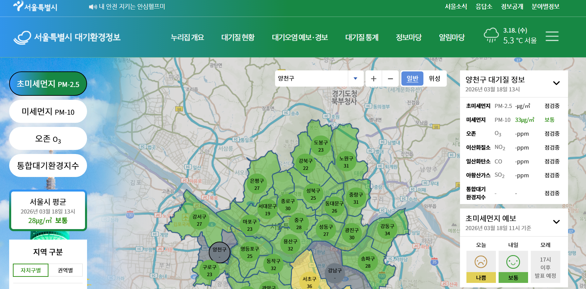Open 누리집 개요 menu

pyautogui.click(x=187, y=37)
